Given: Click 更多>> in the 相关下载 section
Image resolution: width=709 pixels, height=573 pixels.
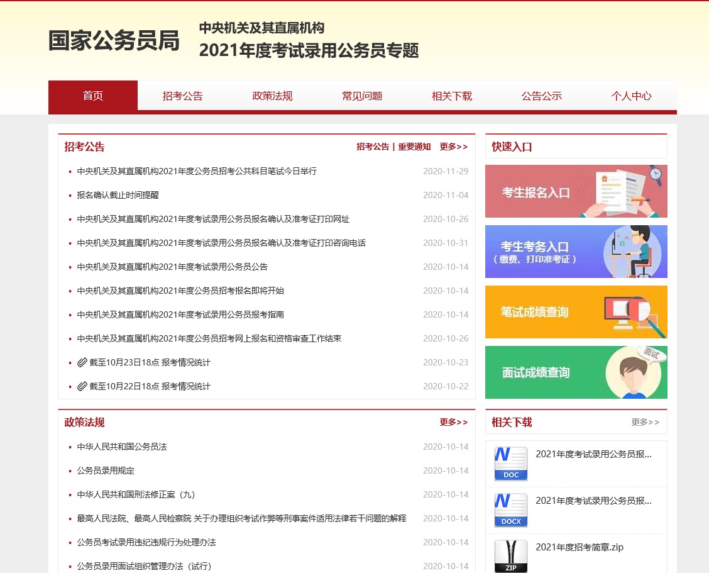Looking at the screenshot, I should tap(645, 422).
